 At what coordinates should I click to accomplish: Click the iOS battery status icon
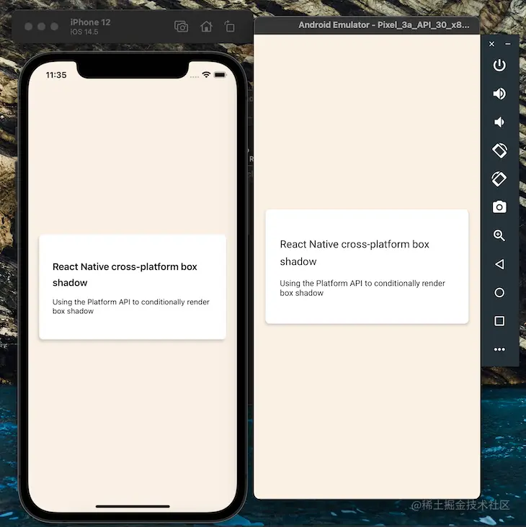(220, 75)
